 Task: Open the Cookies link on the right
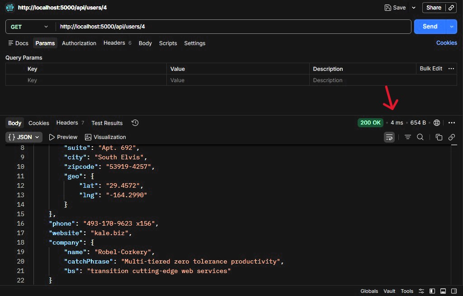[446, 43]
